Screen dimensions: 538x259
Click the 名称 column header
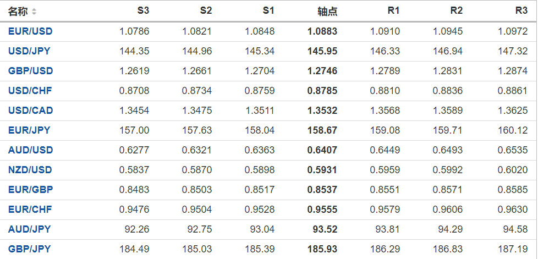pyautogui.click(x=18, y=12)
